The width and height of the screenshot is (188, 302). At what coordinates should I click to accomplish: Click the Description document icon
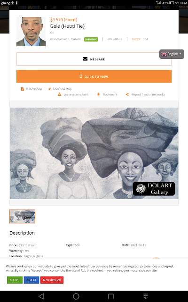23,89
